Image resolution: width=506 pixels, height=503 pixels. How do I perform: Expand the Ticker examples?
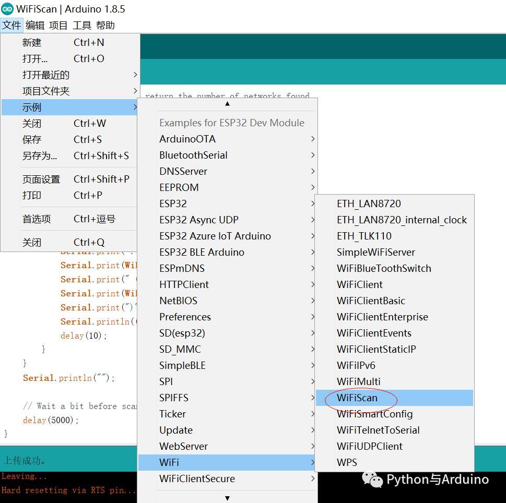[x=227, y=414]
